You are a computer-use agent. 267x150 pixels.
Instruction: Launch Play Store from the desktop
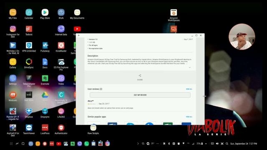pos(45,13)
